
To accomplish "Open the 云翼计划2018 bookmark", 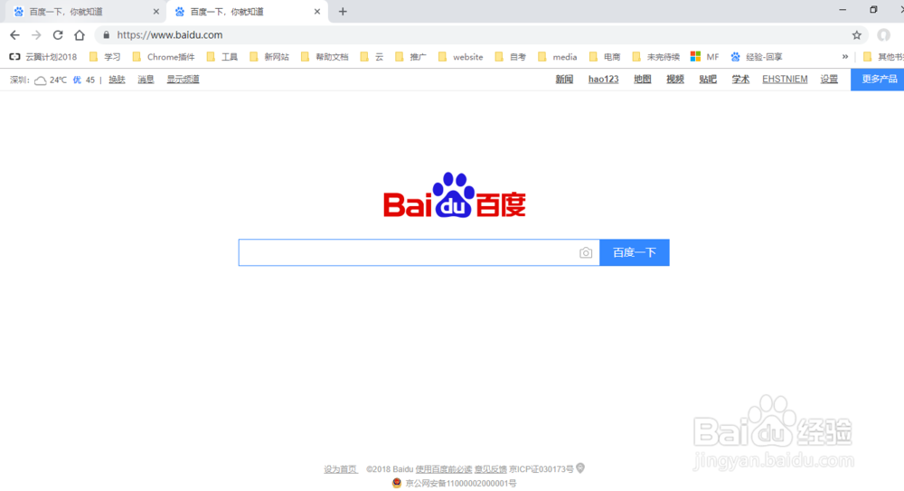I will point(43,57).
